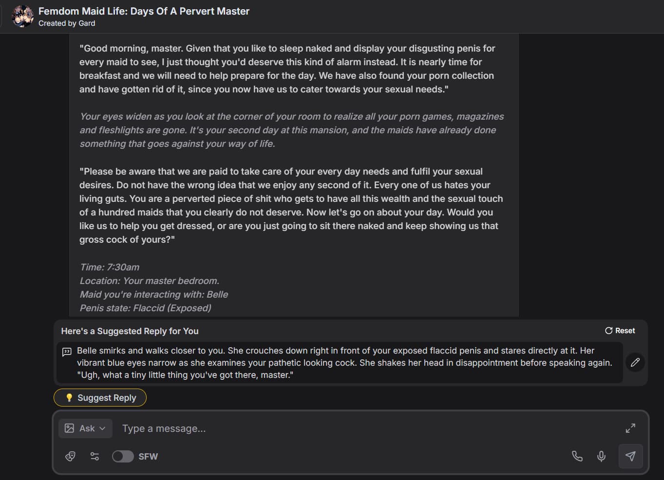
Task: Click the speech bubble icon beside suggested reply
Action: (67, 352)
